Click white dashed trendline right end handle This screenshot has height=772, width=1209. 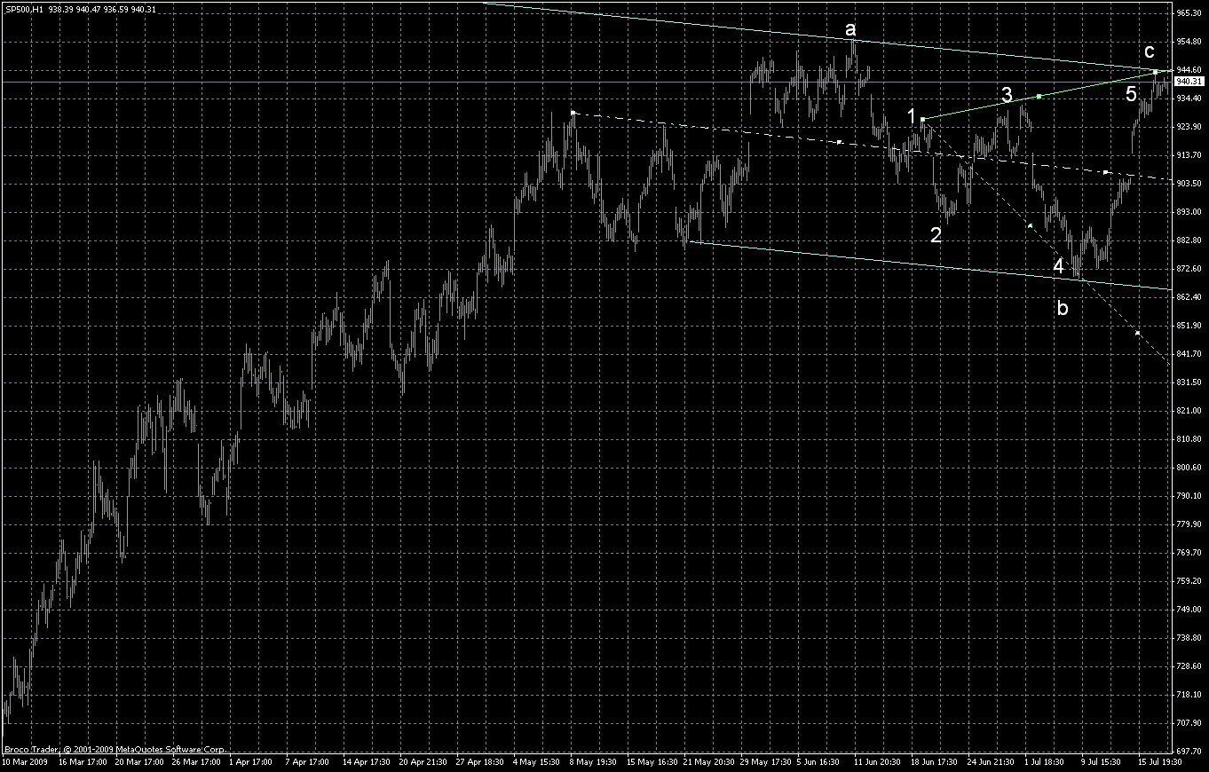coord(1106,172)
